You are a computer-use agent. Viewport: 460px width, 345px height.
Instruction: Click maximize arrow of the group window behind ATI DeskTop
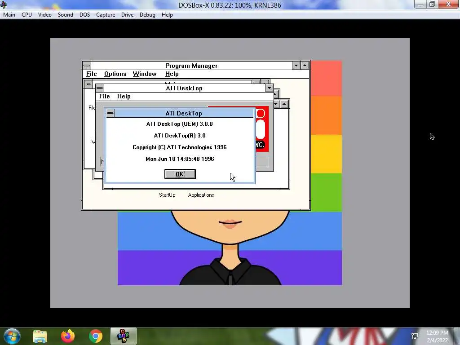coord(284,104)
